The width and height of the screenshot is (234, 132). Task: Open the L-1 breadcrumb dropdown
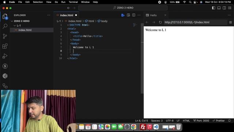pyautogui.click(x=58, y=21)
